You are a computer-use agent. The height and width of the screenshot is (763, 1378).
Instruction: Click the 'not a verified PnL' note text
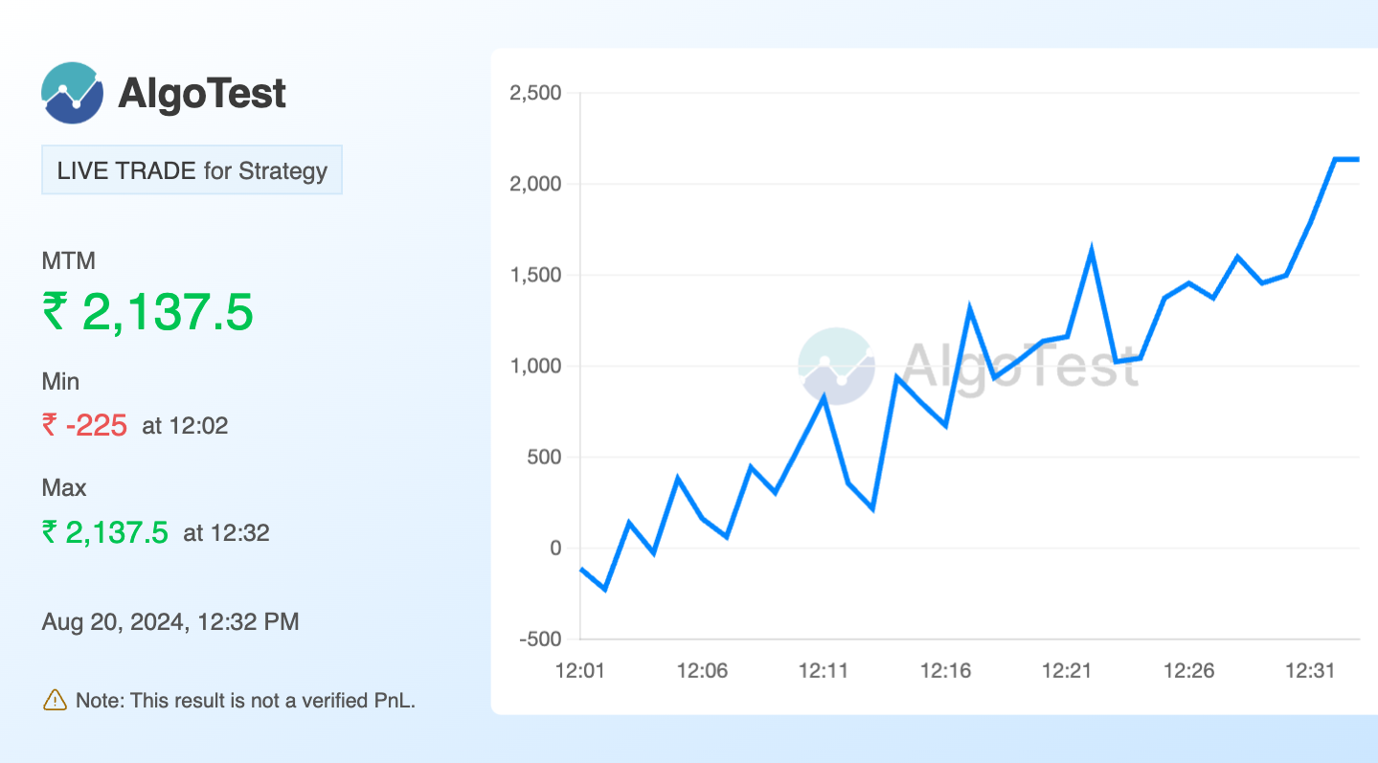point(245,701)
